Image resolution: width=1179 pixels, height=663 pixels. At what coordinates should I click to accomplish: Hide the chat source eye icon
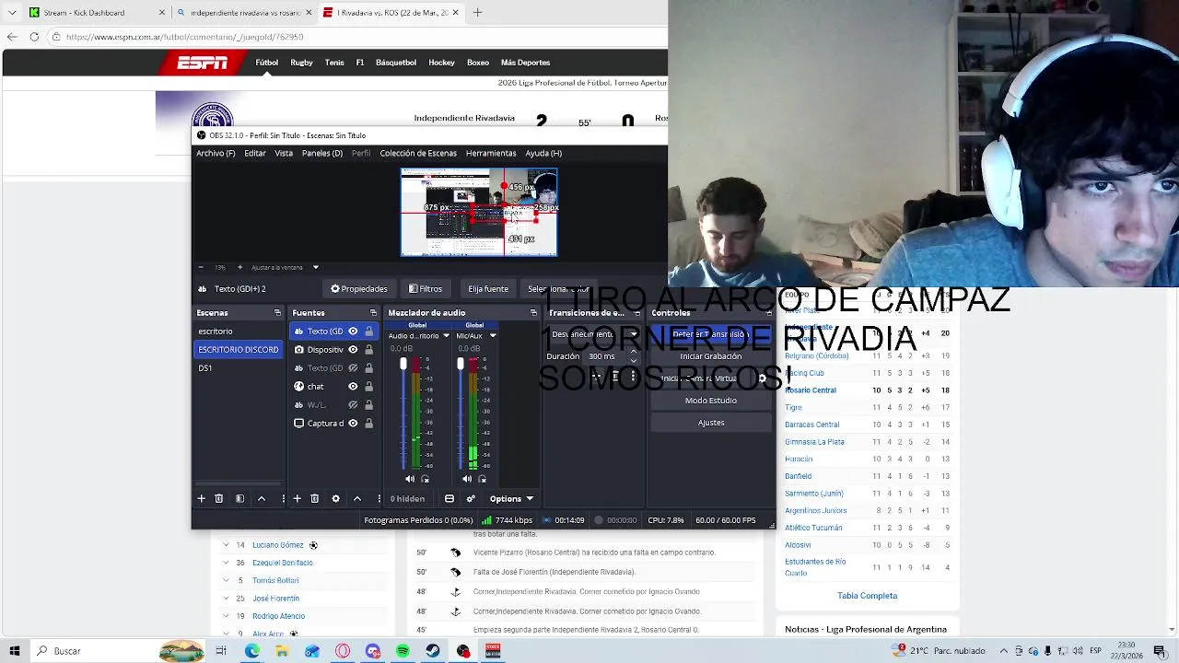click(353, 387)
